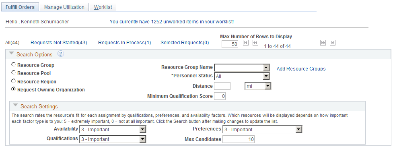Click the Distance input field

(222, 86)
